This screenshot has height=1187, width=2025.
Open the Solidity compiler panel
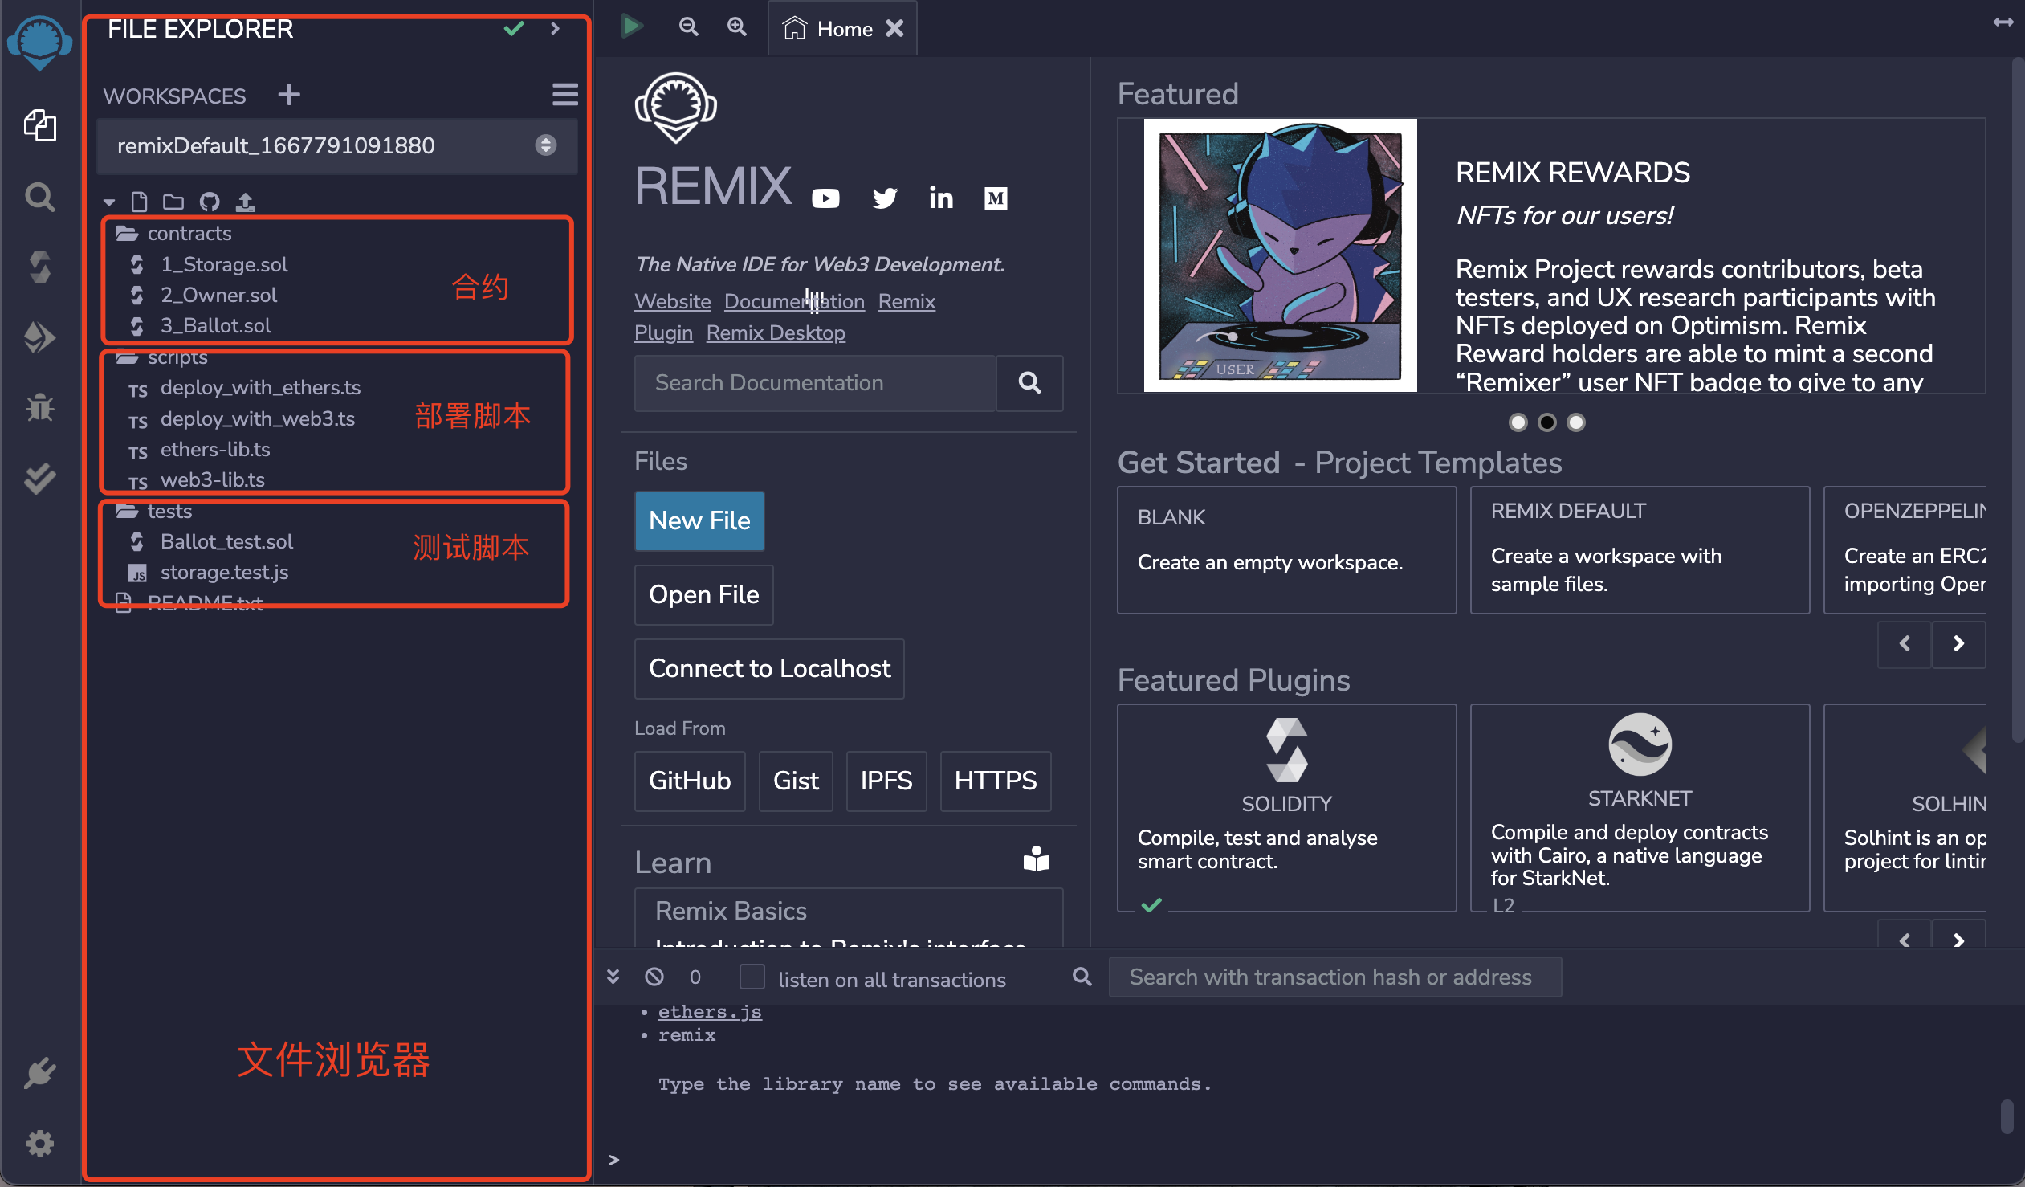point(40,266)
